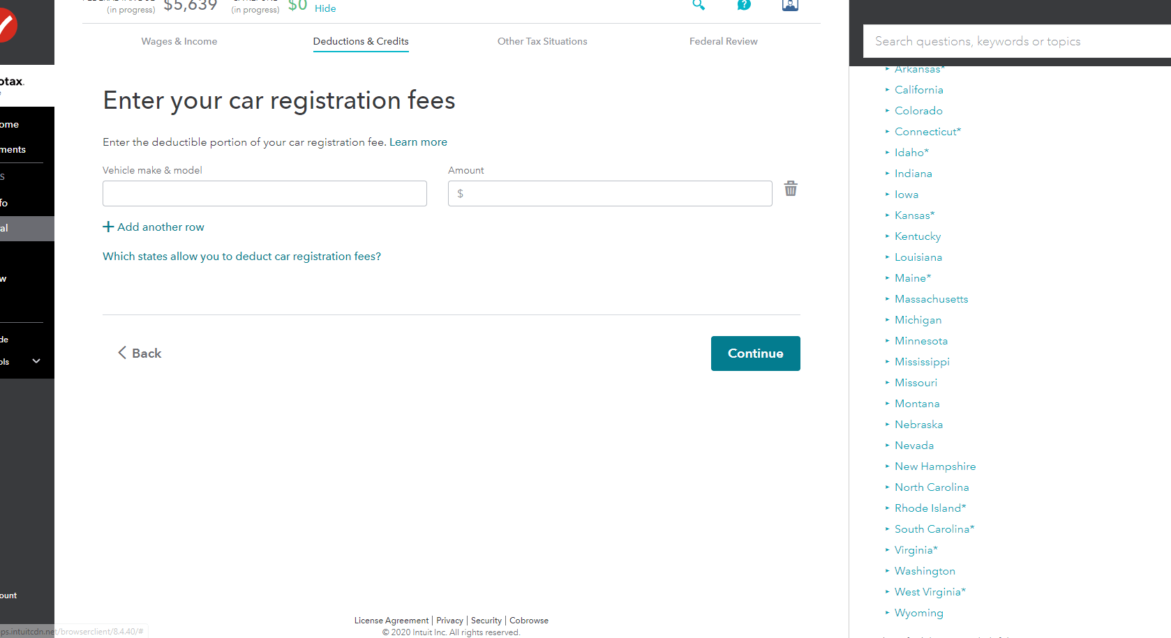This screenshot has height=638, width=1171.
Task: Delete the registration row using trash icon
Action: point(790,188)
